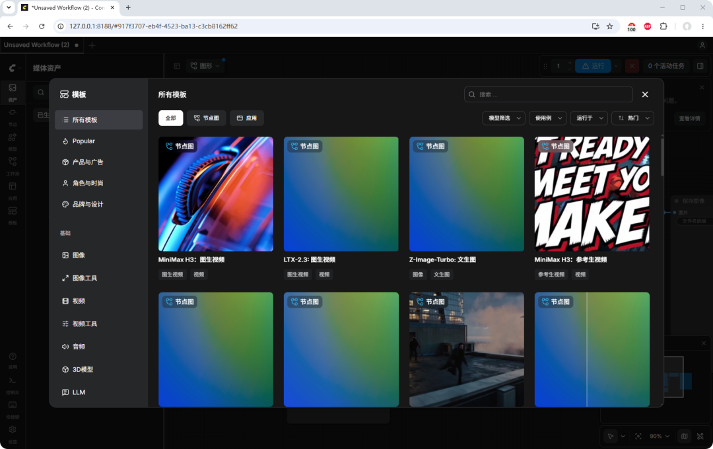
Task: Open the 角色与时尚 category
Action: tap(98, 184)
